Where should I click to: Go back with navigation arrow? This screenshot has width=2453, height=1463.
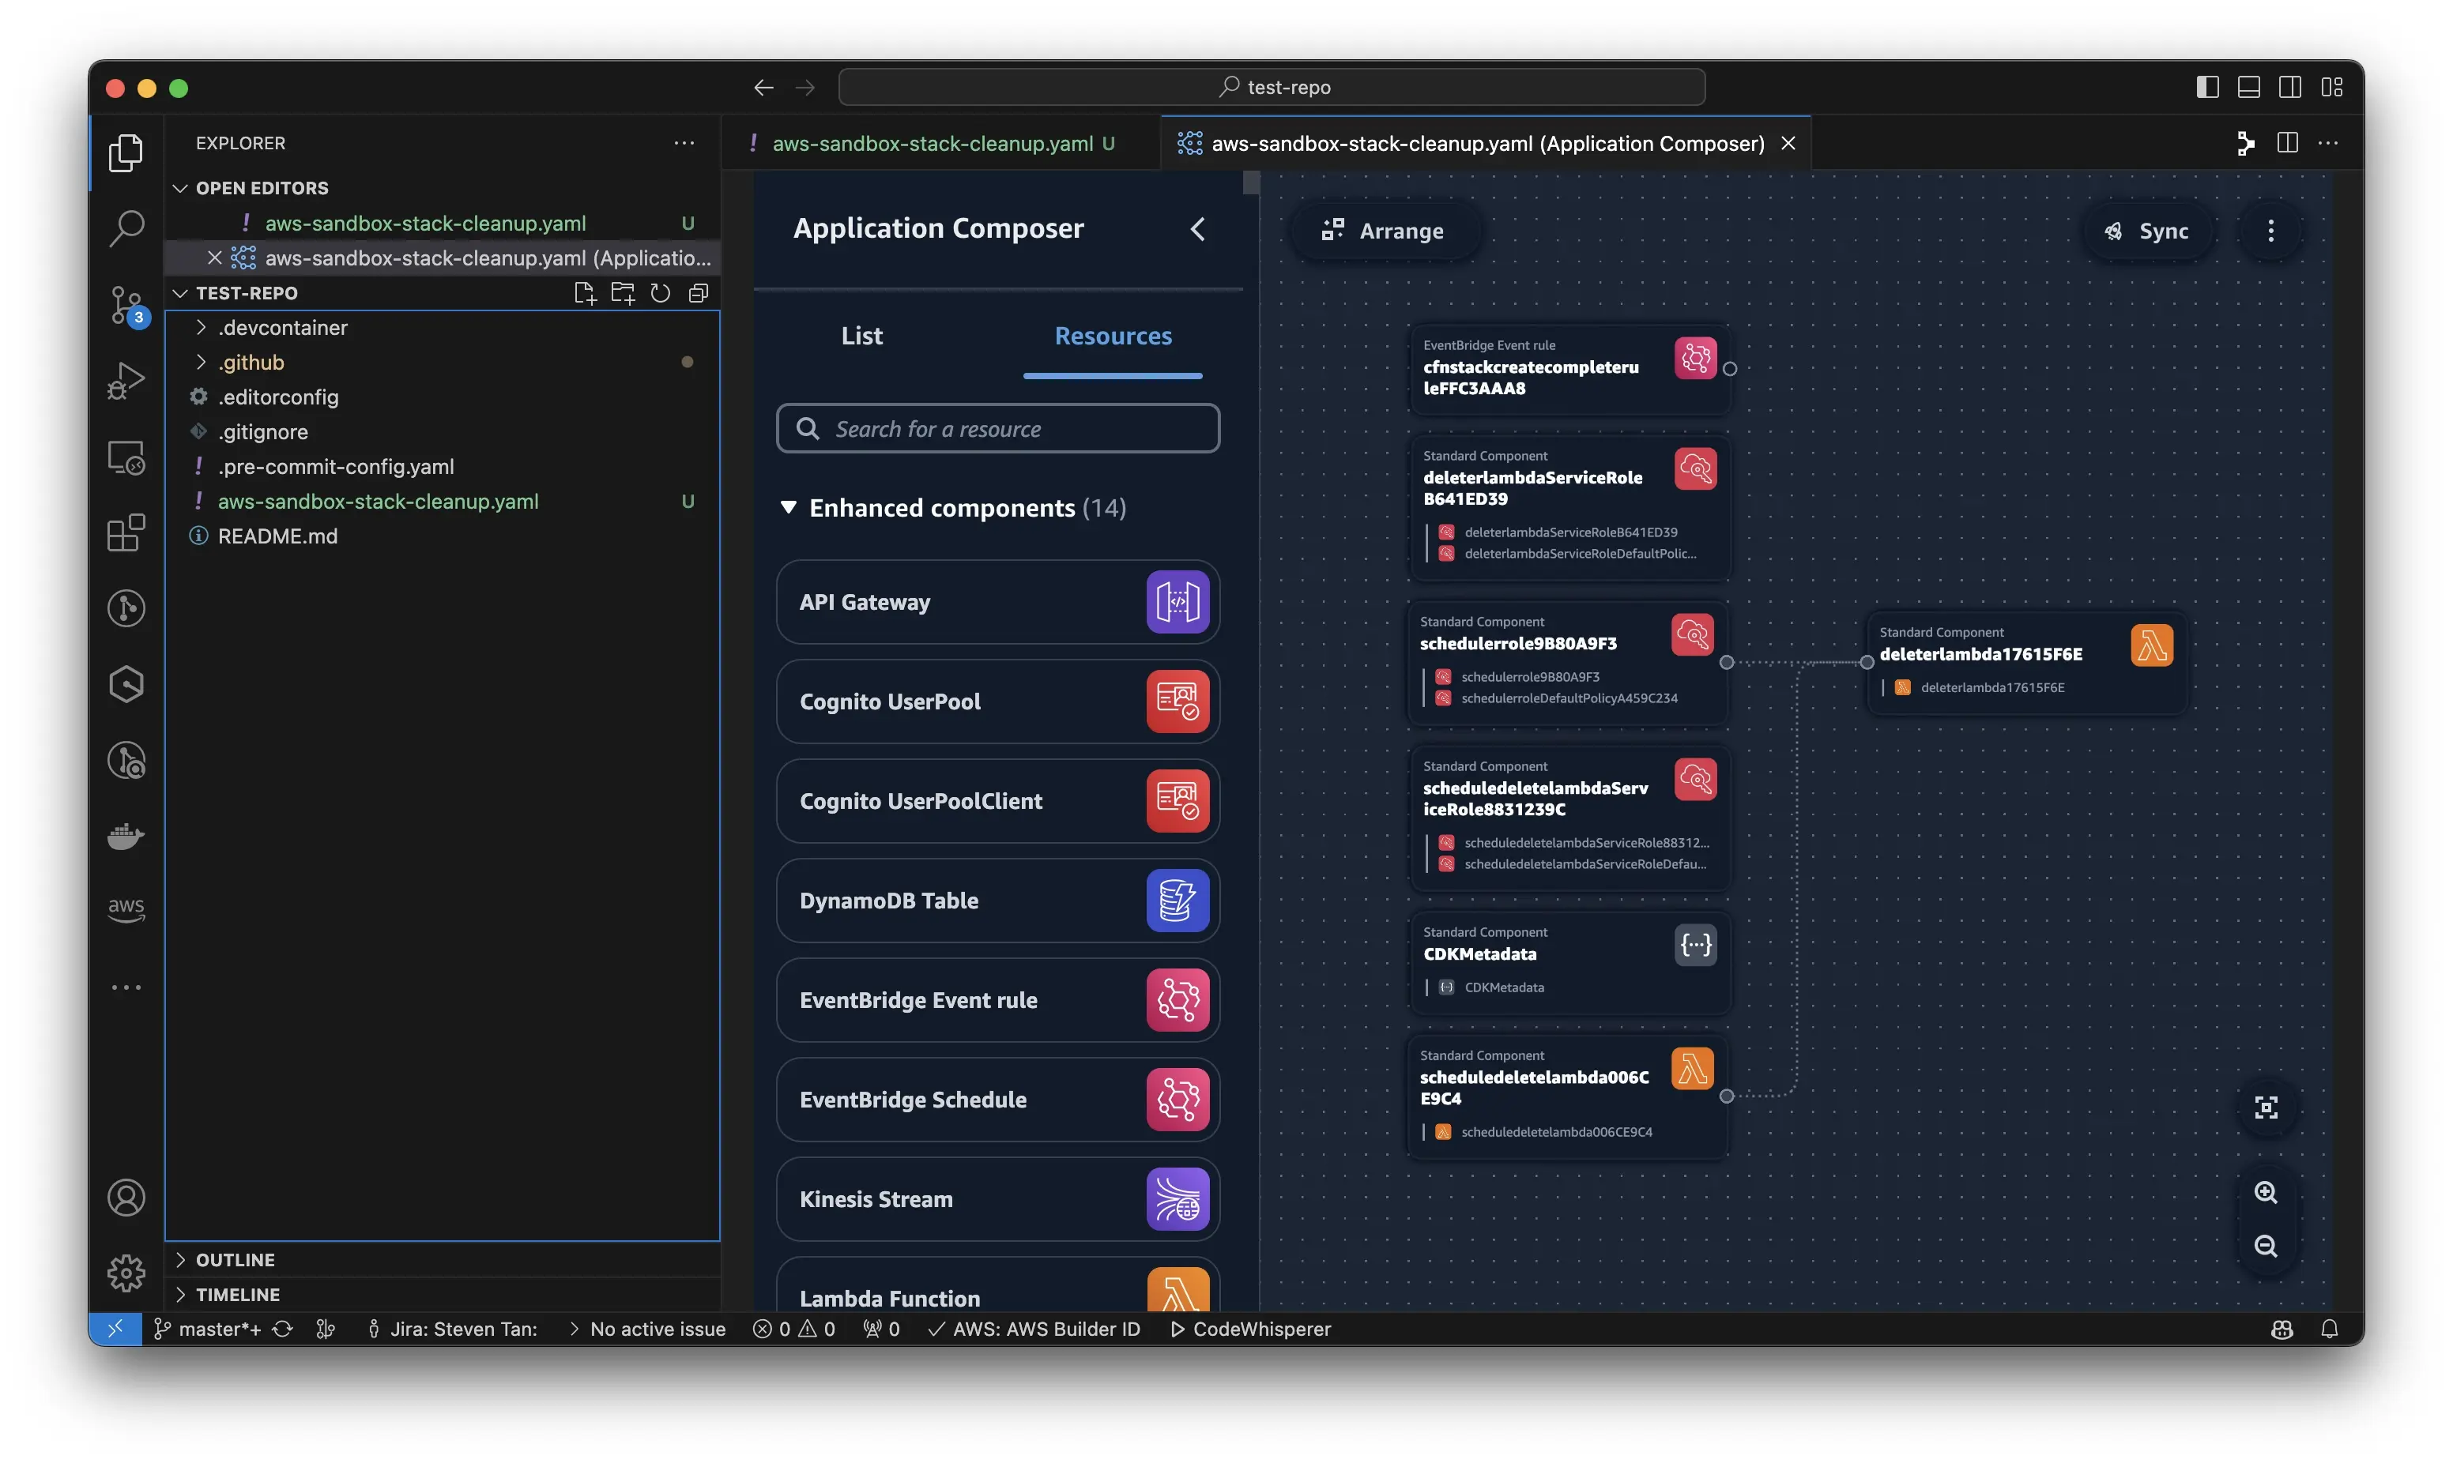click(x=763, y=88)
